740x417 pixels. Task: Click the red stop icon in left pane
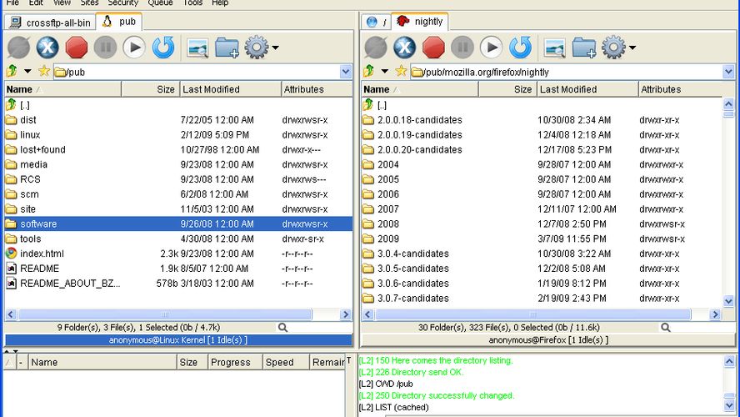coord(77,48)
